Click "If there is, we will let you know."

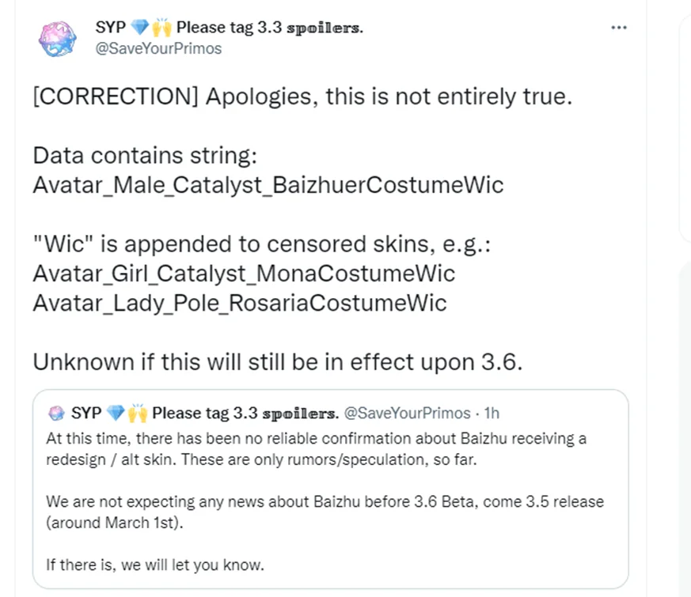click(x=154, y=565)
